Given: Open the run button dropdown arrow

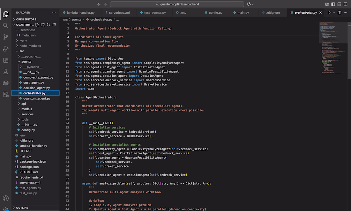Looking at the screenshot, I should point(334,13).
